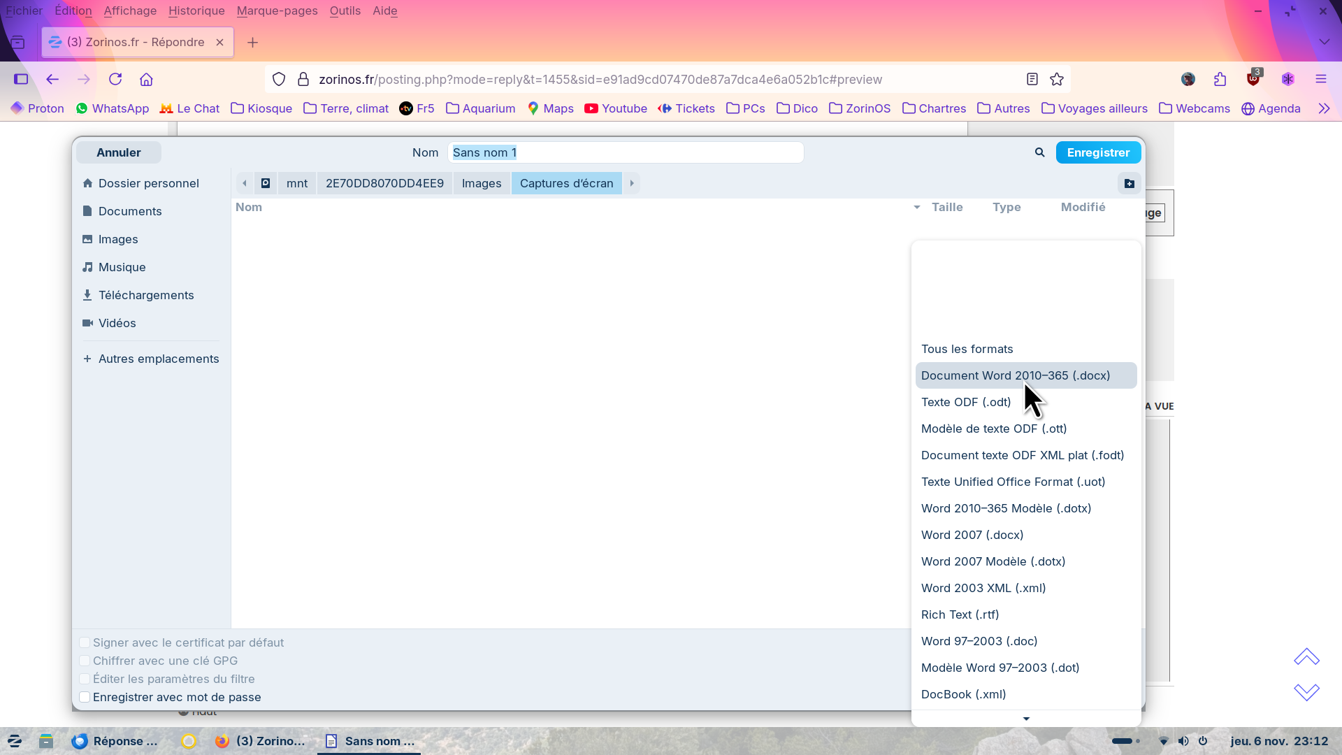
Task: Toggle Chiffrer avec une clé GPG checkbox
Action: pyautogui.click(x=85, y=661)
